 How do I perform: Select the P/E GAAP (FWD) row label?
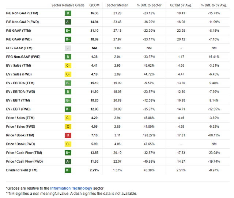coord(19,39)
